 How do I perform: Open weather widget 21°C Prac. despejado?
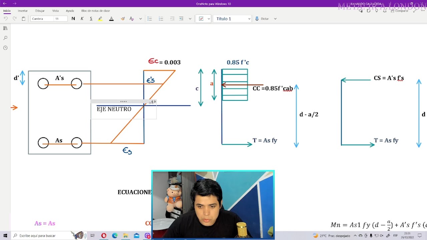(x=332, y=236)
